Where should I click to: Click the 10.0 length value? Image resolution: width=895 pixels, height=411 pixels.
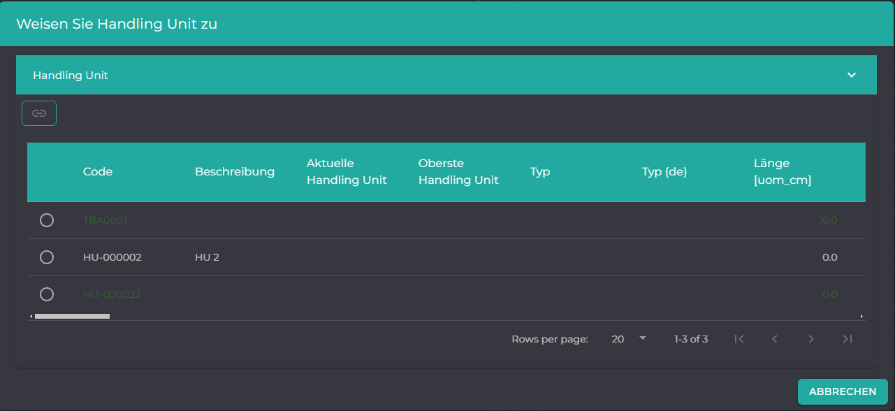(x=828, y=220)
